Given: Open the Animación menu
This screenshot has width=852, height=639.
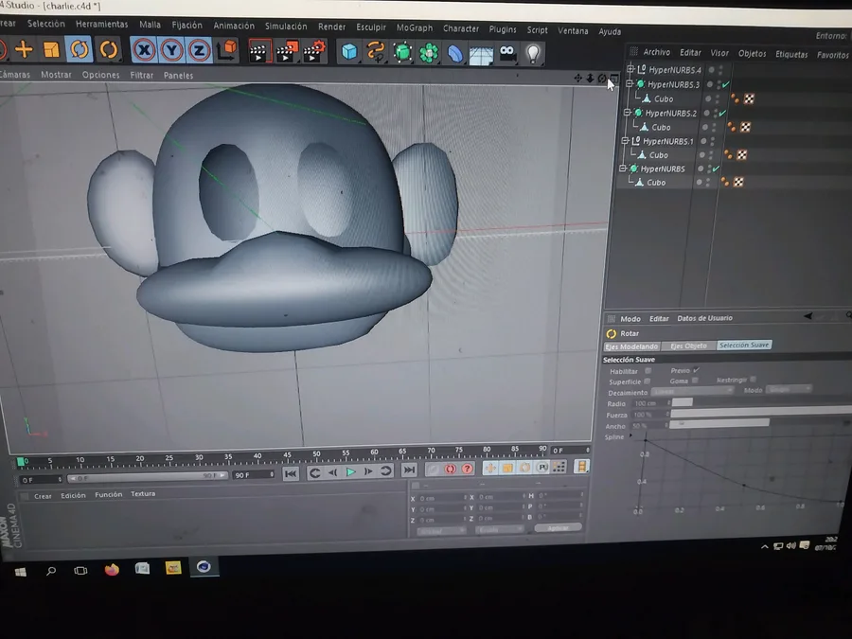Looking at the screenshot, I should (x=234, y=26).
